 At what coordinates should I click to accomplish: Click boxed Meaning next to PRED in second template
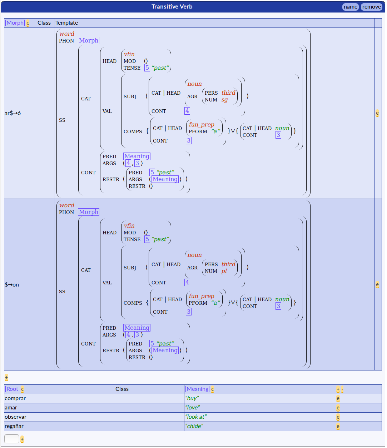[137, 328]
